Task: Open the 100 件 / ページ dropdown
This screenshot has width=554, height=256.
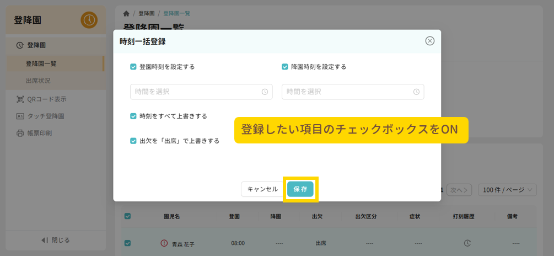Action: (507, 190)
